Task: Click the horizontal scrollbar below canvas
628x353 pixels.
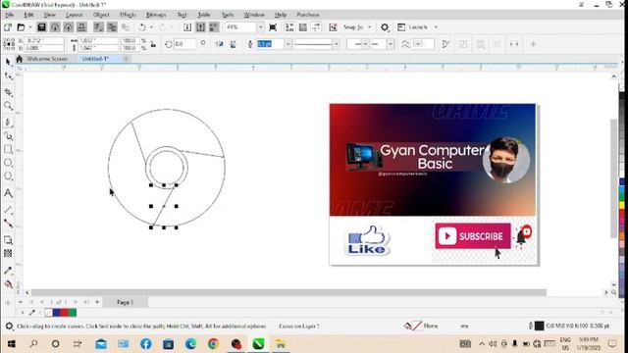Action: point(288,292)
